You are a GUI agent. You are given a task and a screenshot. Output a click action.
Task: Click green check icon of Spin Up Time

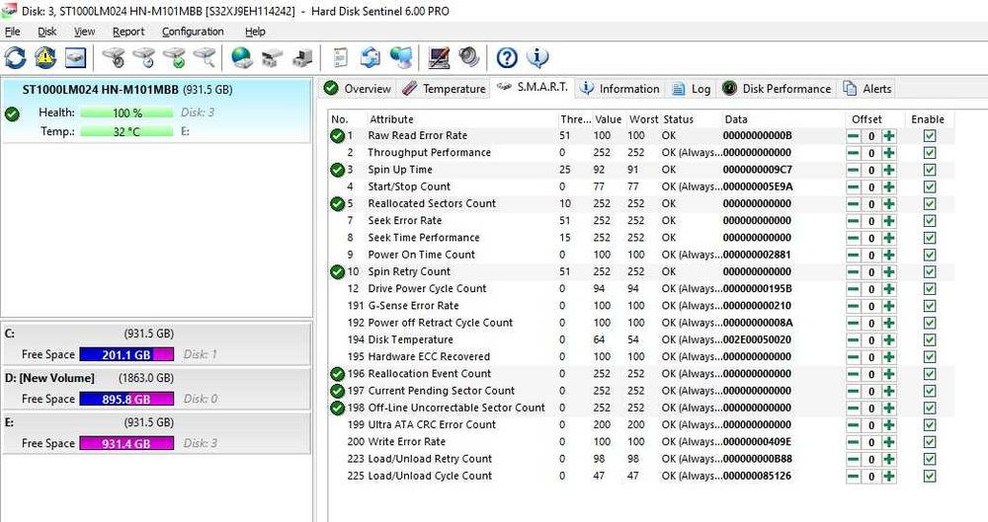click(x=337, y=170)
